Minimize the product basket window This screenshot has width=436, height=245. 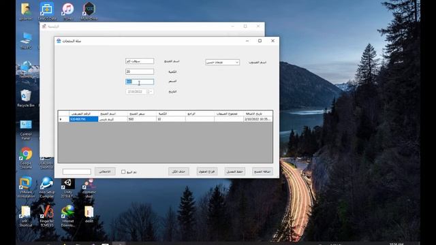coord(247,41)
